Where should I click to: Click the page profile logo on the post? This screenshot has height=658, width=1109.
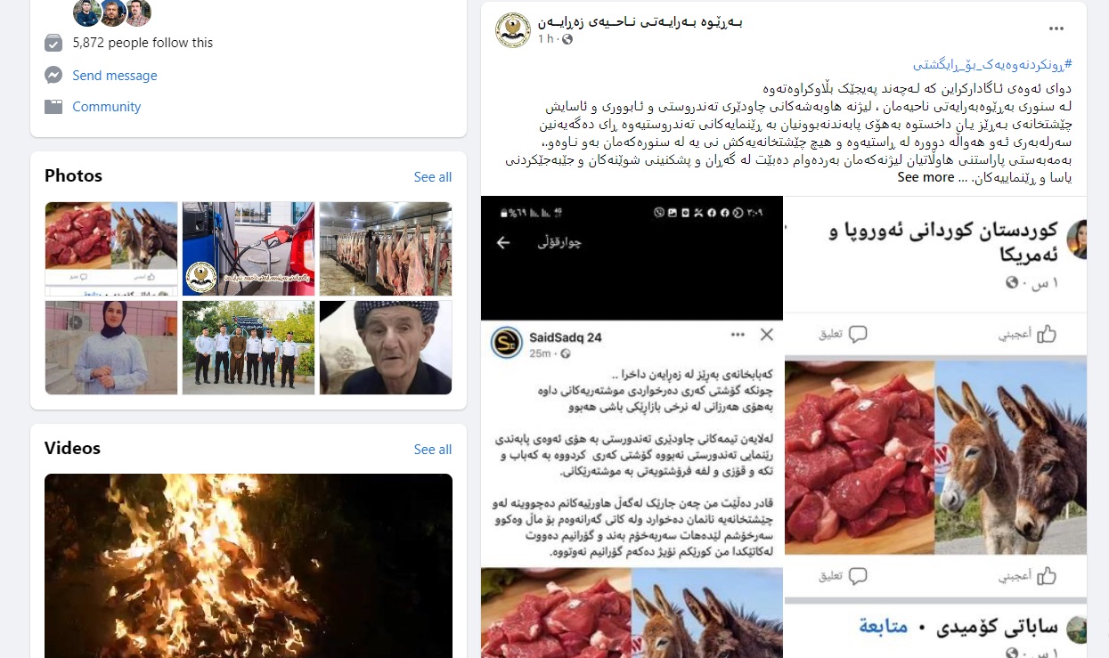[513, 30]
